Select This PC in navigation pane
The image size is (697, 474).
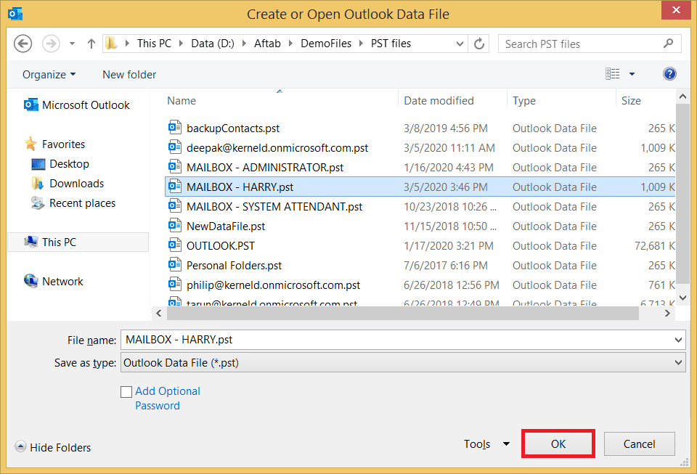coord(78,242)
